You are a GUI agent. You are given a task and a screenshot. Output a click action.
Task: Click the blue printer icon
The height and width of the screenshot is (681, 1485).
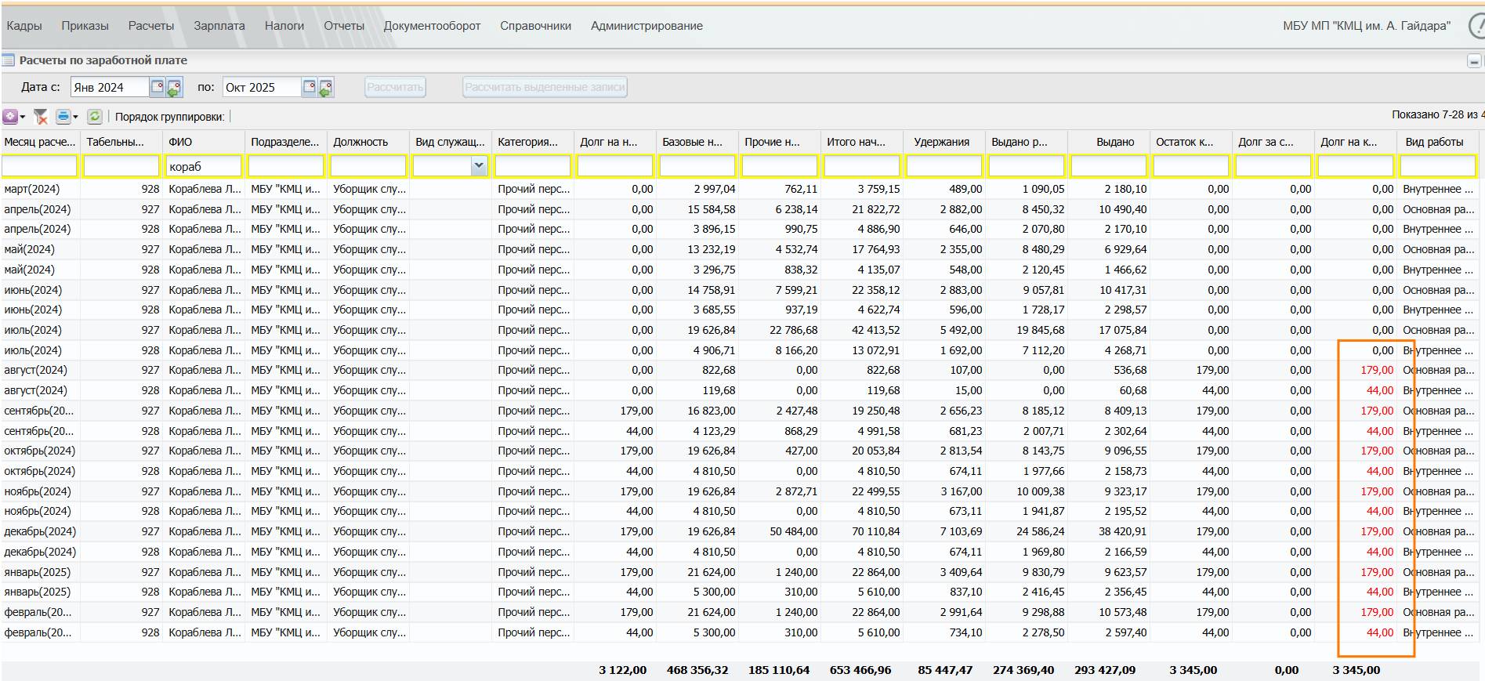[x=63, y=117]
